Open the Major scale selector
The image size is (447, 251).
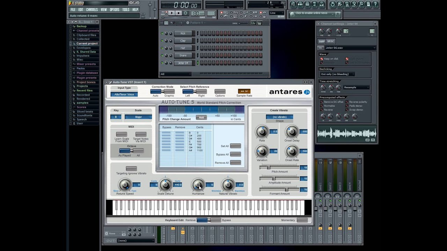click(138, 117)
